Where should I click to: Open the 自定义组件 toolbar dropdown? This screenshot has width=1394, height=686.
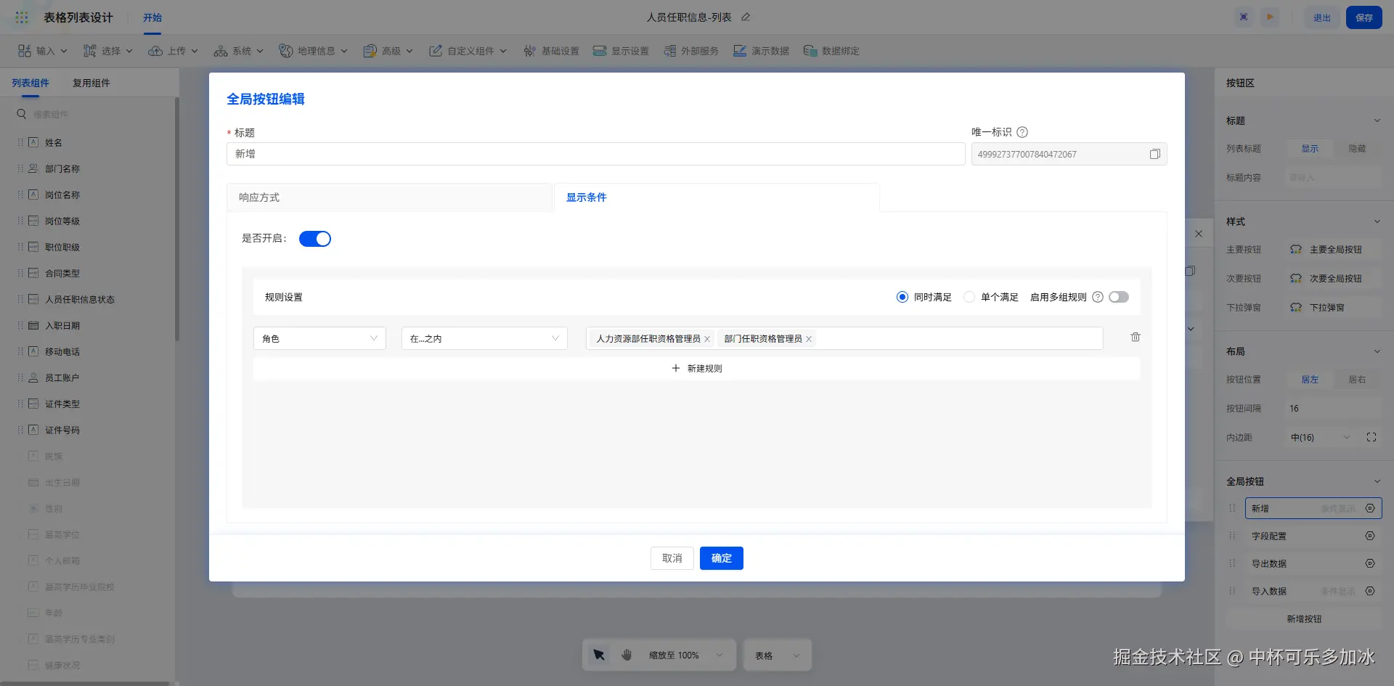468,51
